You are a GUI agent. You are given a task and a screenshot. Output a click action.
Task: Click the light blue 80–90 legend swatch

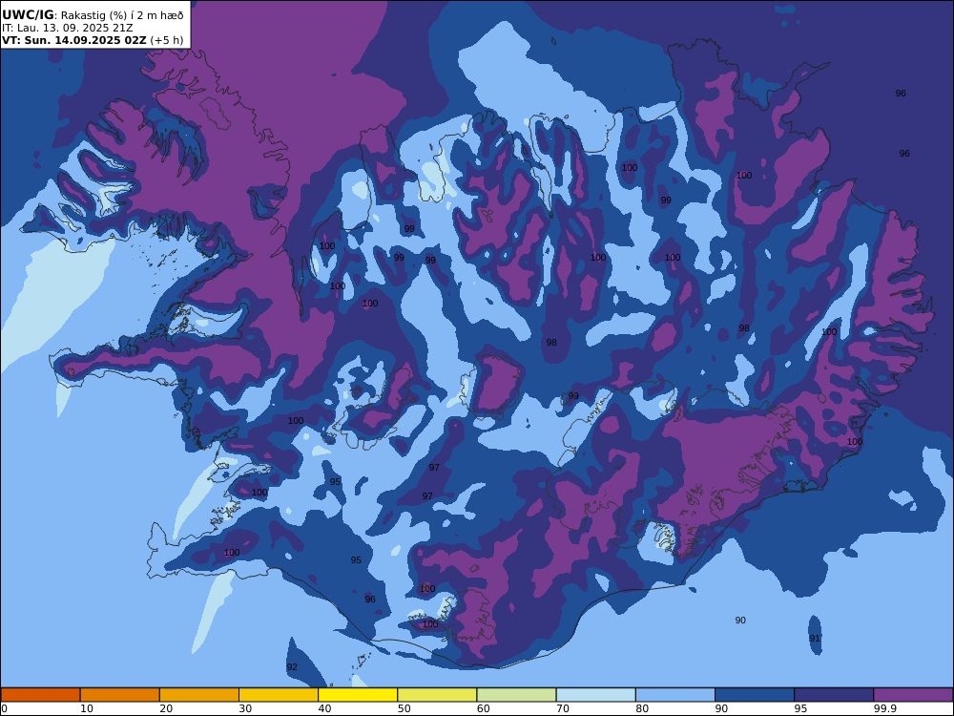pyautogui.click(x=675, y=695)
